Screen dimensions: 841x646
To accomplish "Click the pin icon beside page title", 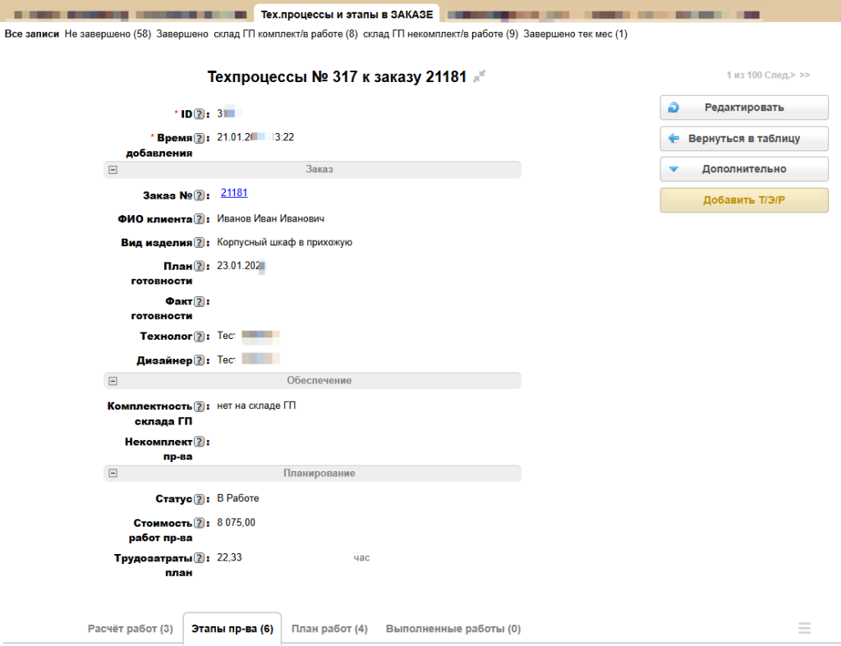I will click(x=480, y=76).
